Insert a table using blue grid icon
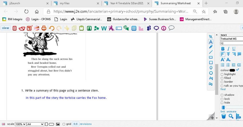The image size is (243, 127). (x=134, y=28)
